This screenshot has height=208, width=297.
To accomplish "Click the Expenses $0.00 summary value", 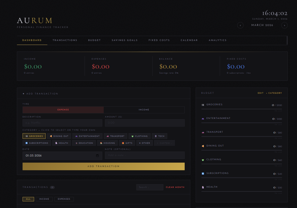I will pos(100,66).
